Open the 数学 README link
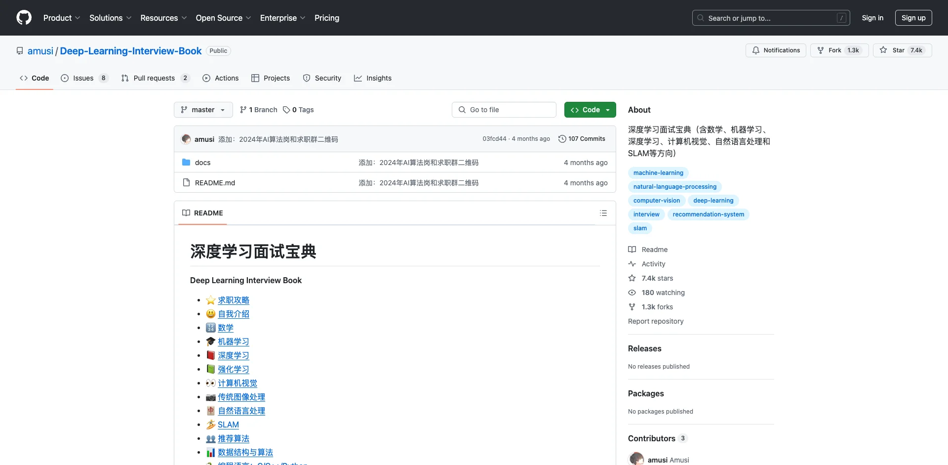Viewport: 948px width, 465px height. pyautogui.click(x=226, y=328)
